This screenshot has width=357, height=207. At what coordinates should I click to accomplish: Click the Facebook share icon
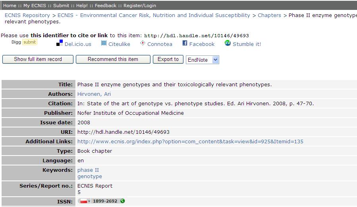click(x=185, y=43)
